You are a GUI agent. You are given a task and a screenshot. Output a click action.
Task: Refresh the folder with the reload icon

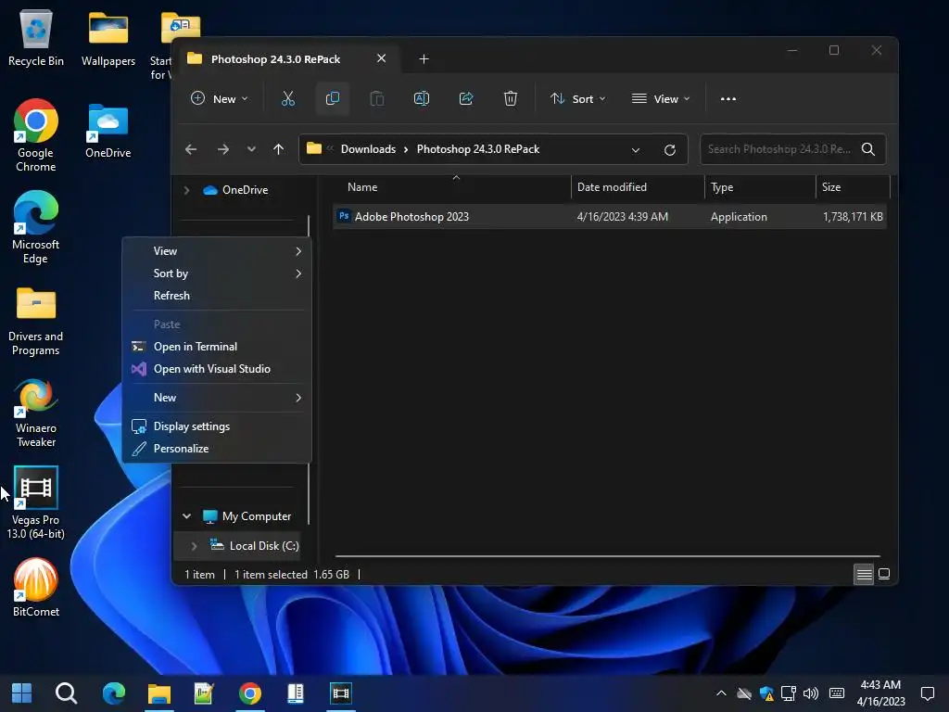click(x=669, y=149)
